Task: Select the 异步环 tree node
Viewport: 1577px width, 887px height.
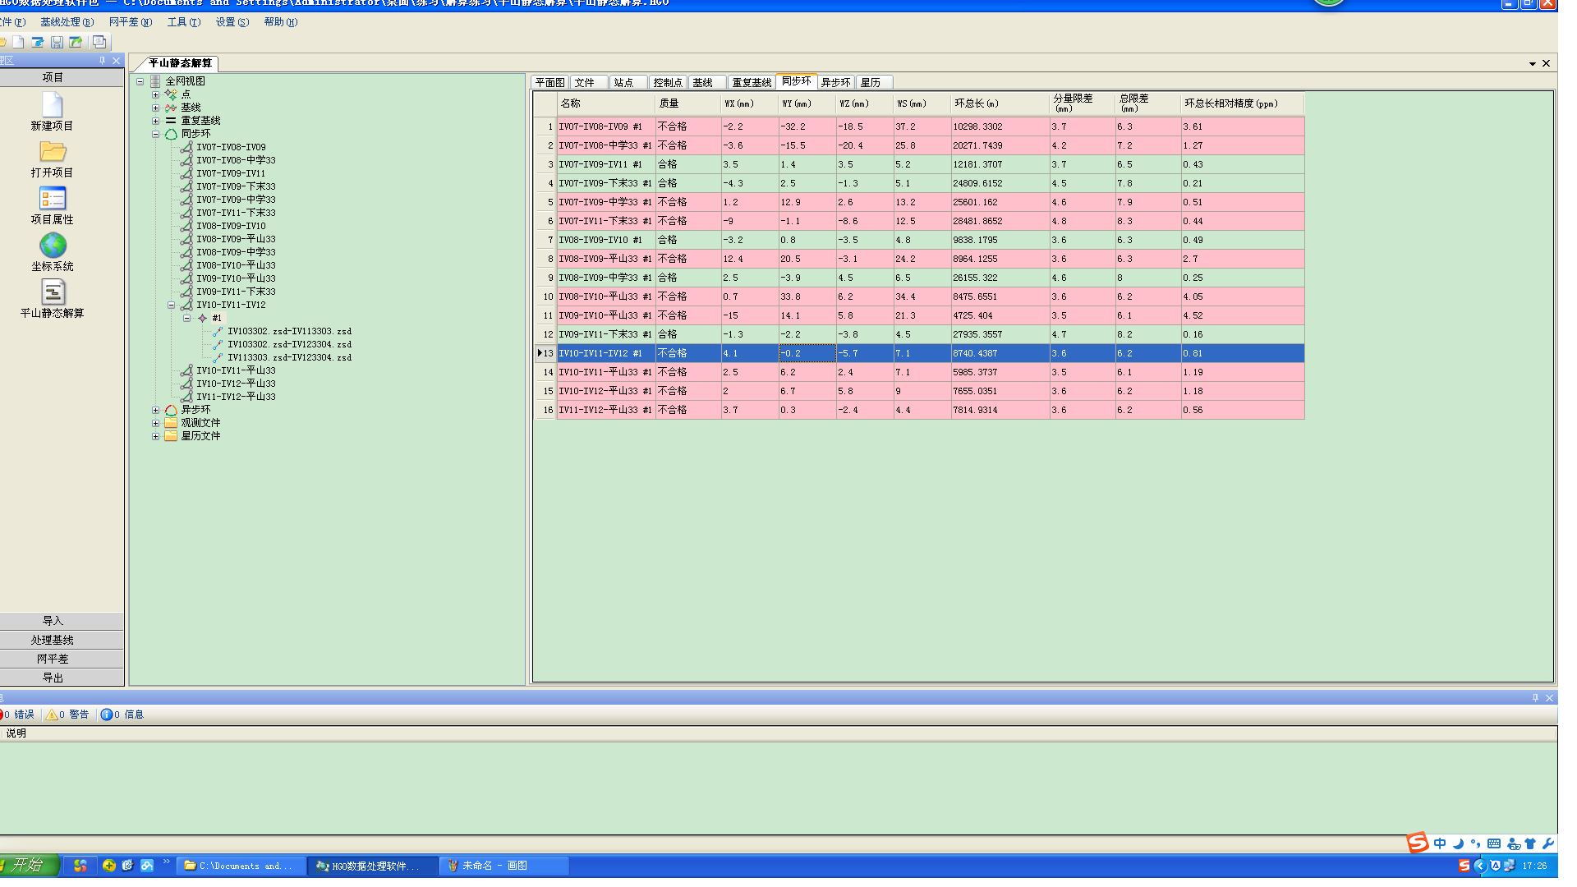Action: pos(195,410)
